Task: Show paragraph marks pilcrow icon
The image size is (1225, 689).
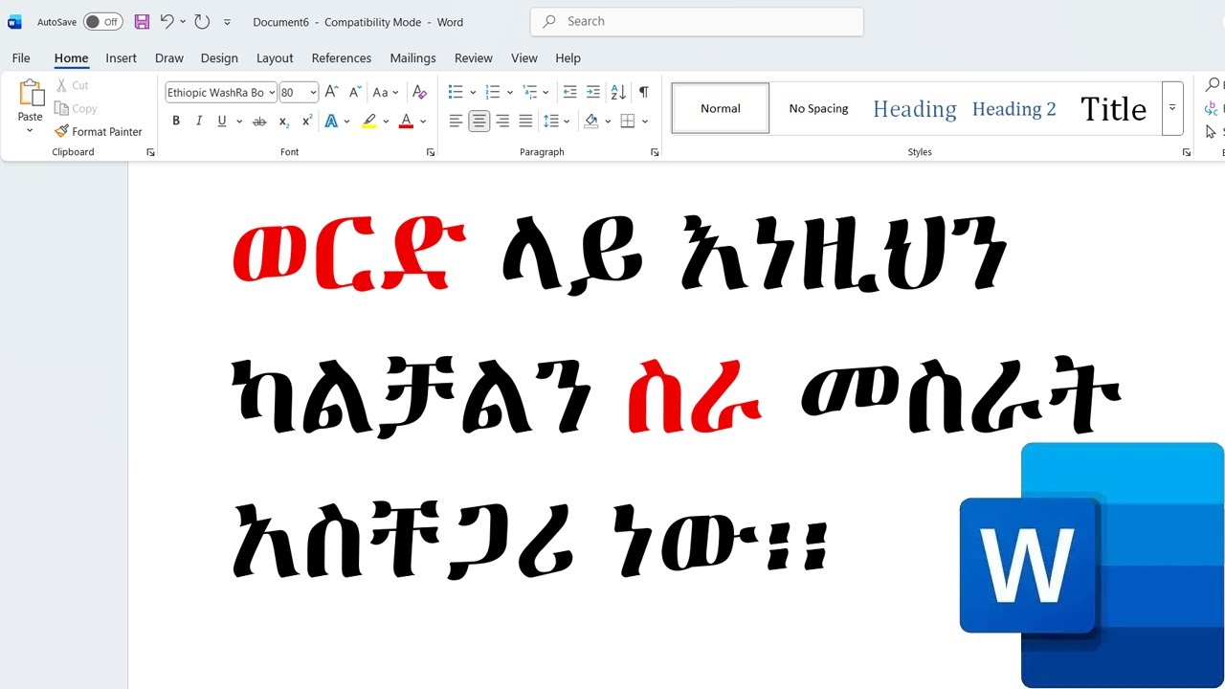Action: tap(644, 92)
